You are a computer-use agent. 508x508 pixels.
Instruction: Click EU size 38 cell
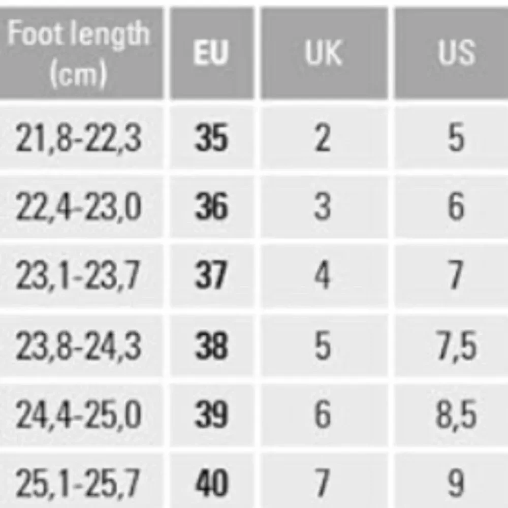[212, 345]
